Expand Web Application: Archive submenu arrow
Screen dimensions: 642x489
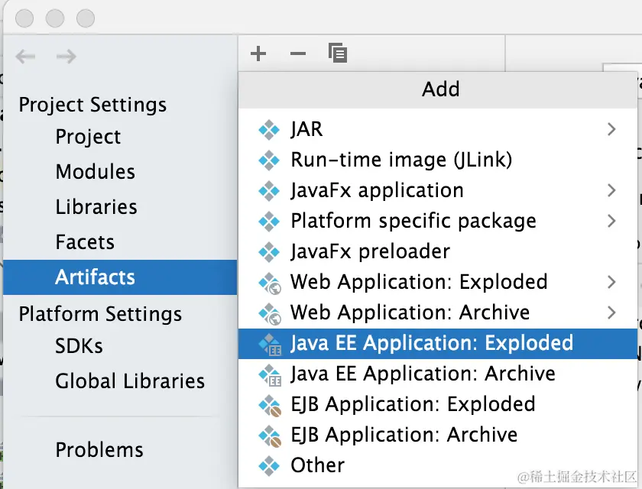(x=611, y=313)
